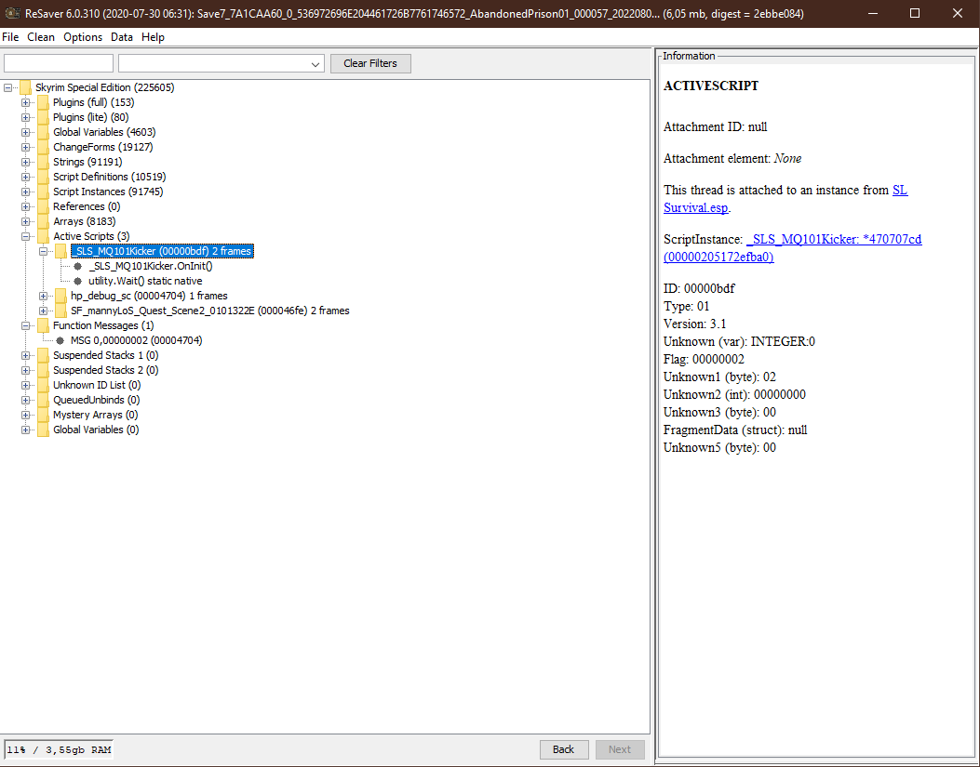The height and width of the screenshot is (767, 980).
Task: Expand the ChangeForms node
Action: 26,148
